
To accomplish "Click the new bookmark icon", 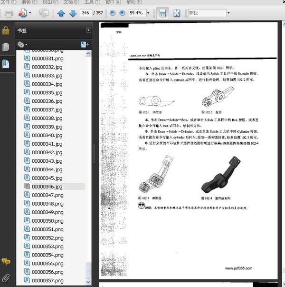I will (85, 44).
